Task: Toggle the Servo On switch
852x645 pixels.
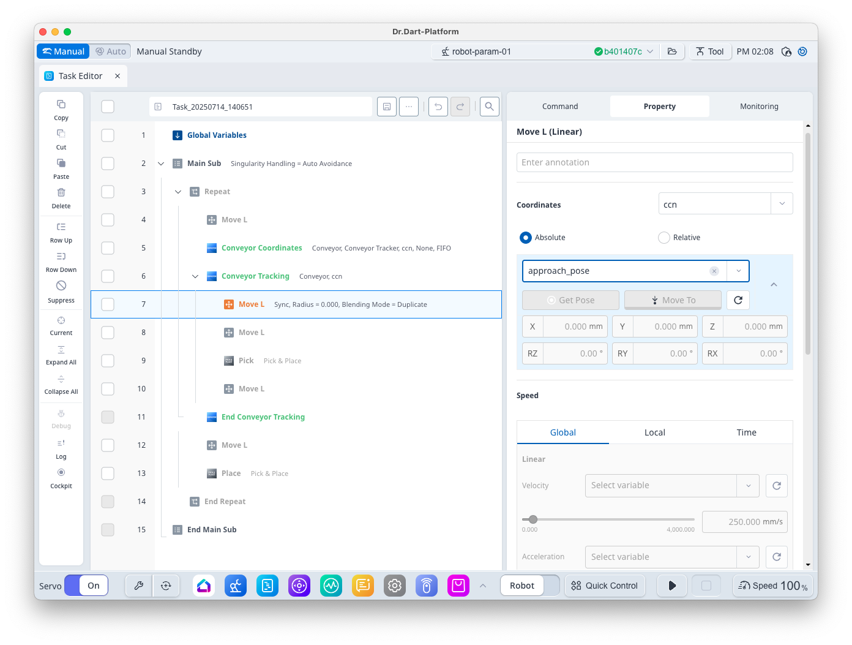Action: pyautogui.click(x=86, y=586)
